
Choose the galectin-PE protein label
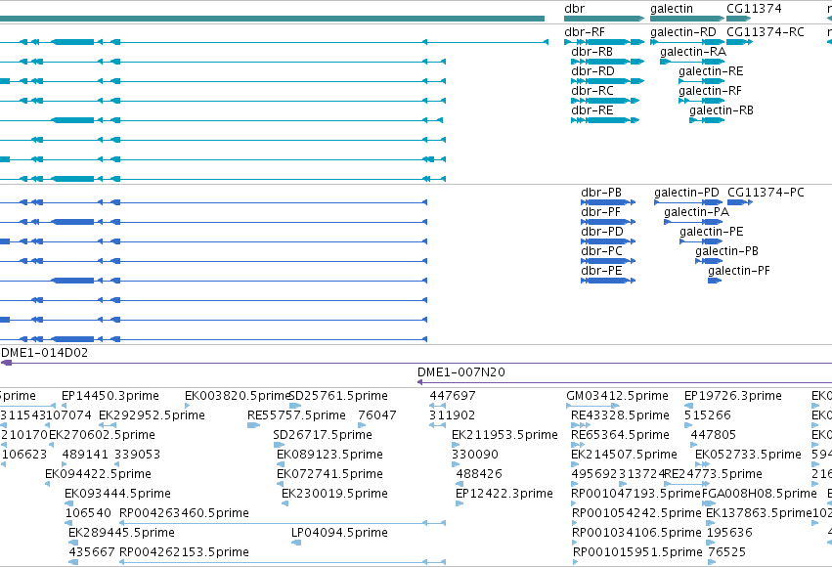coord(712,232)
